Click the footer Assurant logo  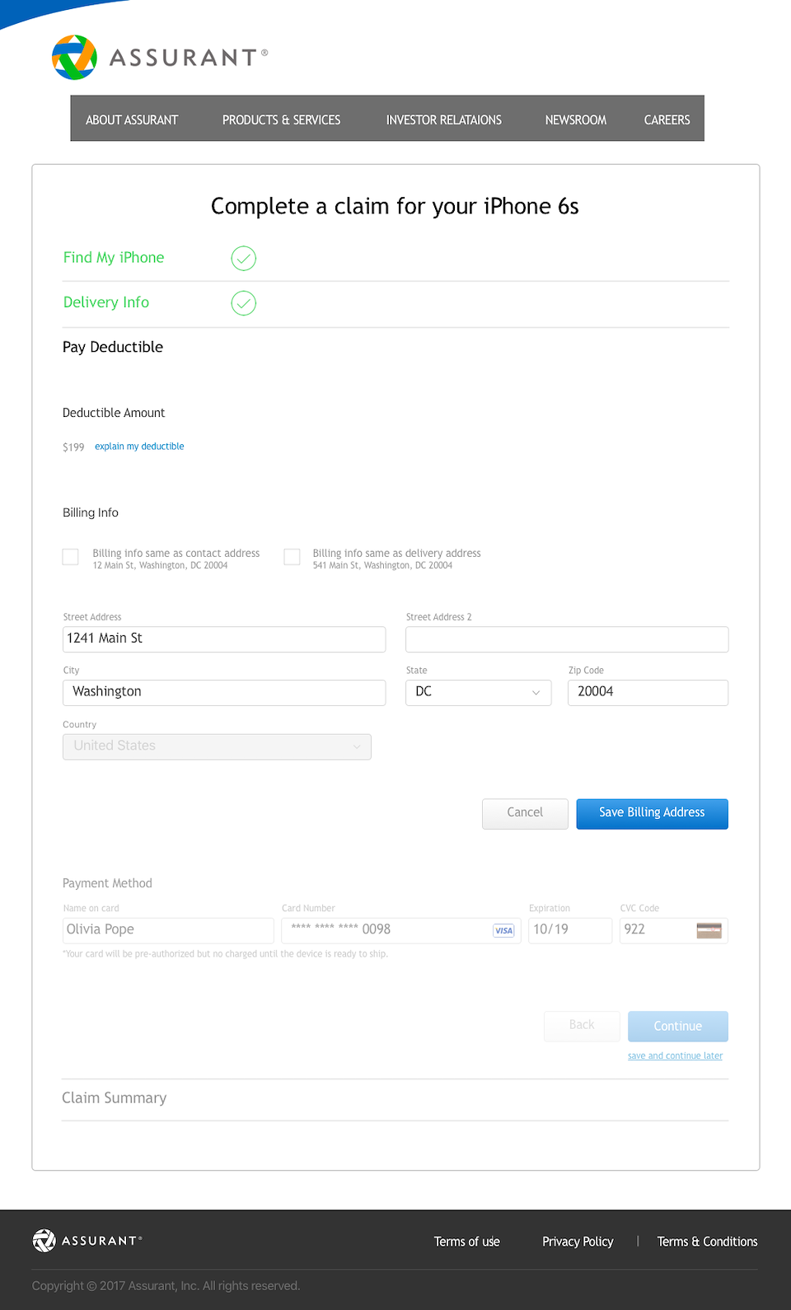pyautogui.click(x=87, y=1240)
